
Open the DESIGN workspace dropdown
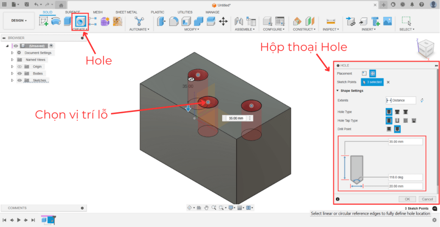click(x=19, y=20)
